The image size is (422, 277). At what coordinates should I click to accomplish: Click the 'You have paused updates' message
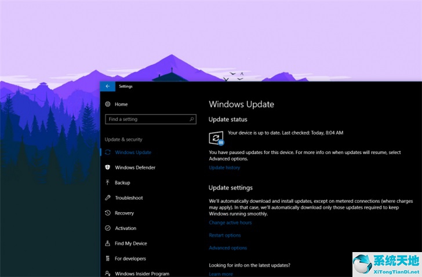305,155
